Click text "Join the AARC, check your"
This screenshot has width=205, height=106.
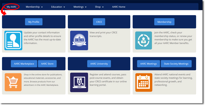(x=168, y=33)
